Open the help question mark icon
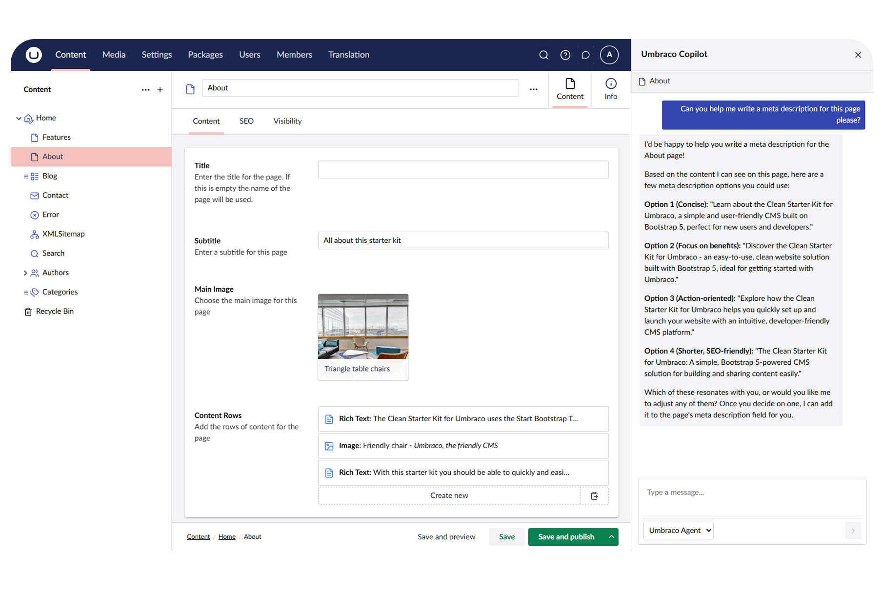Viewport: 884px width, 590px height. (x=565, y=55)
